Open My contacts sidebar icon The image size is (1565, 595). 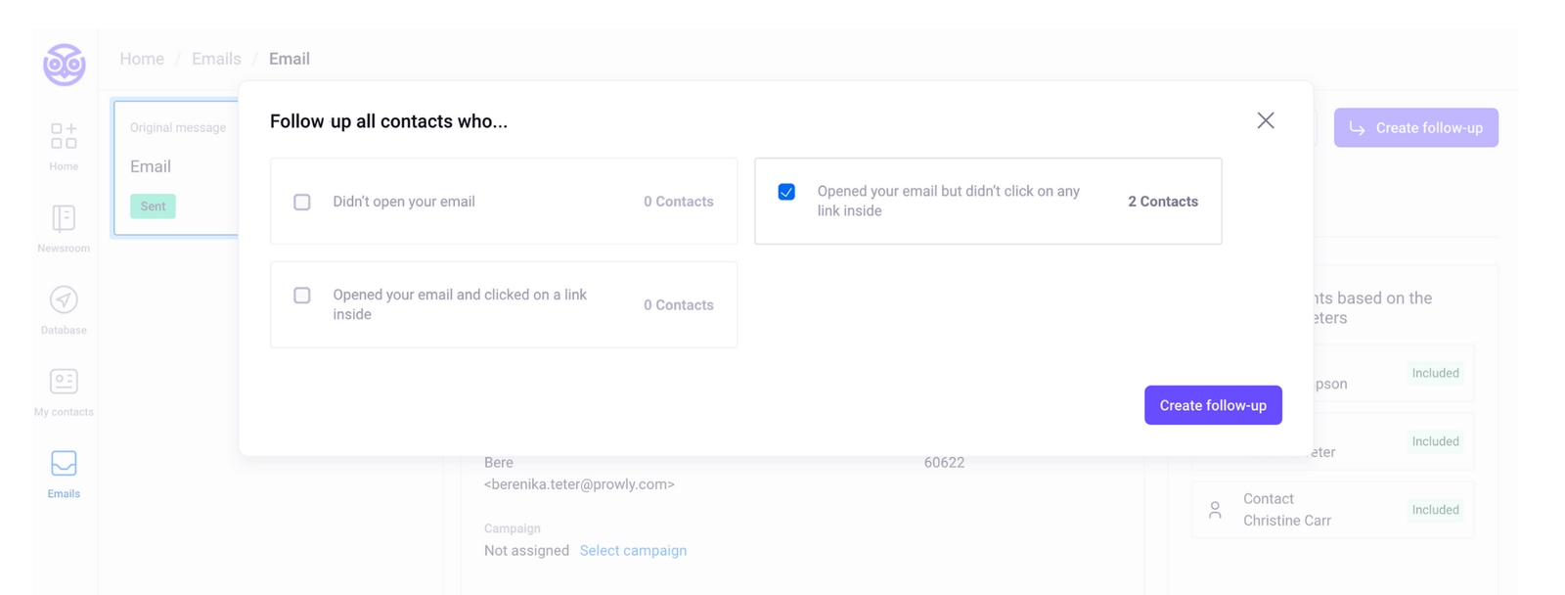click(64, 382)
